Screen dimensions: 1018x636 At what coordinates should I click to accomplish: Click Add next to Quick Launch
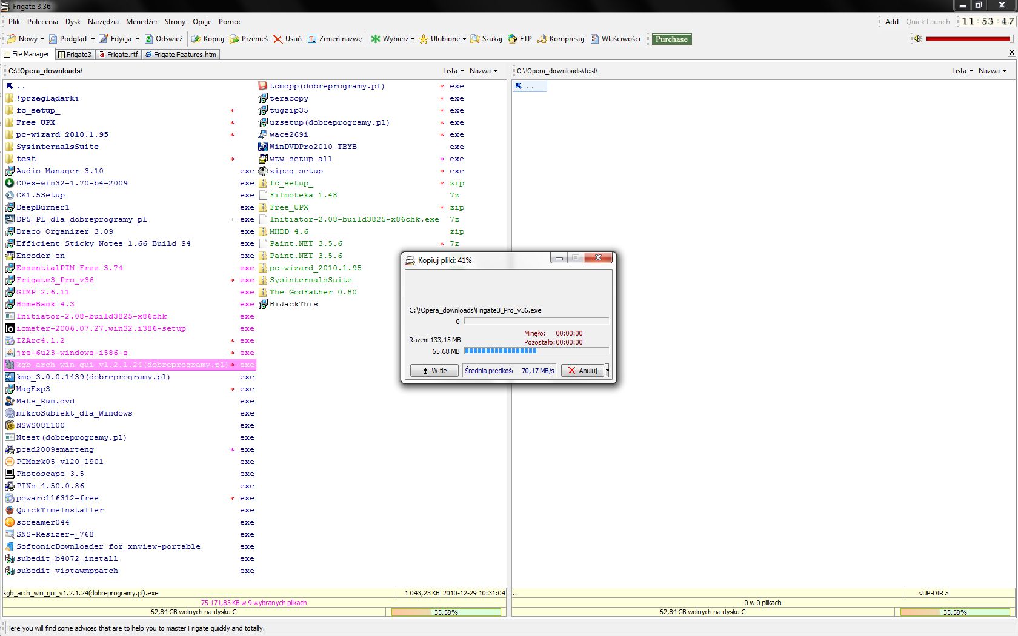click(891, 22)
